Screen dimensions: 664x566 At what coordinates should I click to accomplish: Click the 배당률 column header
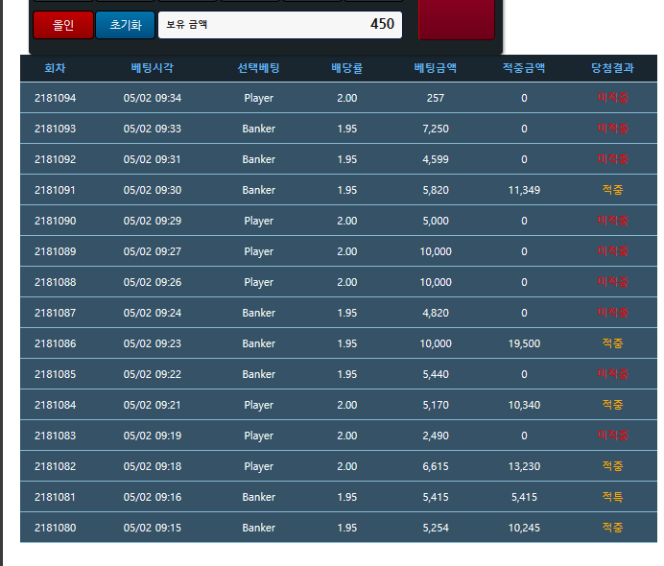point(346,68)
